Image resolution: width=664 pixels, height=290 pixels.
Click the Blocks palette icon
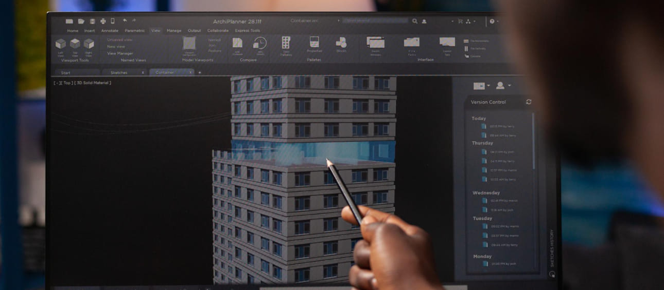(341, 43)
